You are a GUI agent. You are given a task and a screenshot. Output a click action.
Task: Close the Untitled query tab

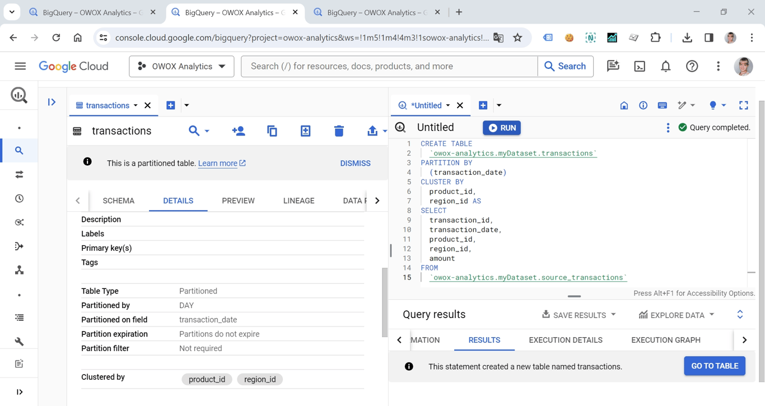460,105
